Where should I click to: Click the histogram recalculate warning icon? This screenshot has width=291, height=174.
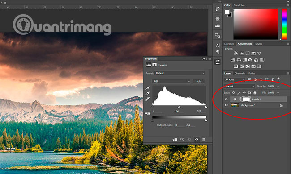click(148, 113)
